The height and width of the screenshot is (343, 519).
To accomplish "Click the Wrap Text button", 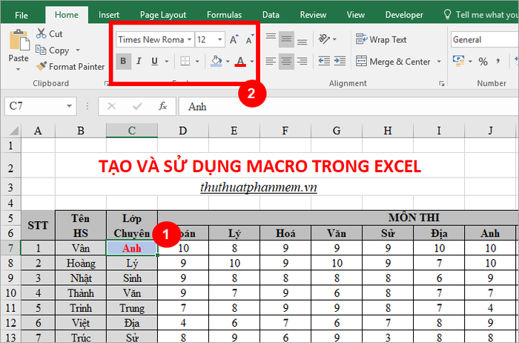I will [382, 39].
